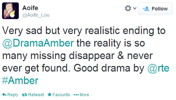176x100 pixels.
Task: Open the More text menu
Action: tap(84, 95)
